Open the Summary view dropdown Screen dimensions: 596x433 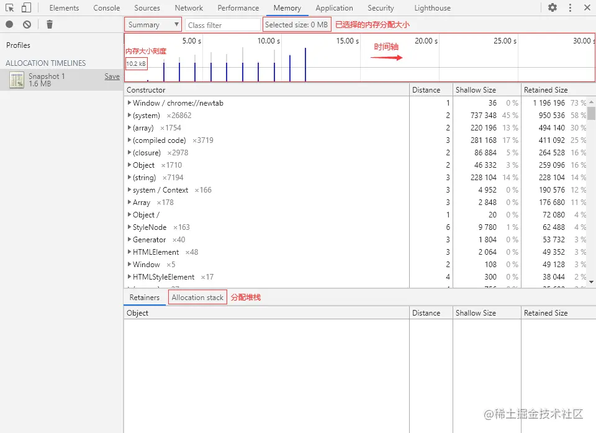pyautogui.click(x=153, y=25)
